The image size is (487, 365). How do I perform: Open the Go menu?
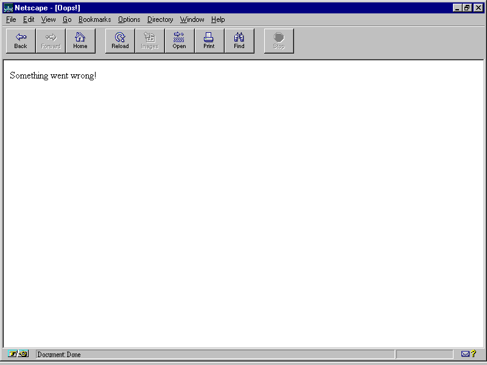[x=67, y=19]
